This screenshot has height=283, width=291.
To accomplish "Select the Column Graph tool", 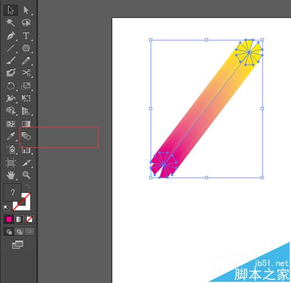I will [26, 150].
